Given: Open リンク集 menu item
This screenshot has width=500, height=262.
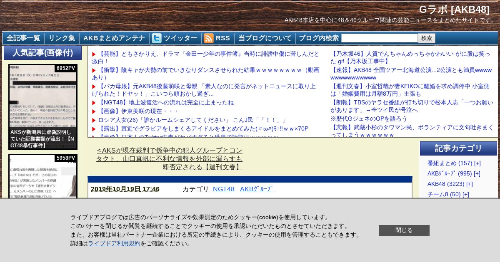Looking at the screenshot, I should [x=62, y=38].
